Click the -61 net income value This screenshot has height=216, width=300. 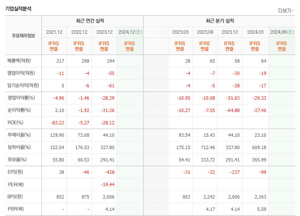point(111,86)
